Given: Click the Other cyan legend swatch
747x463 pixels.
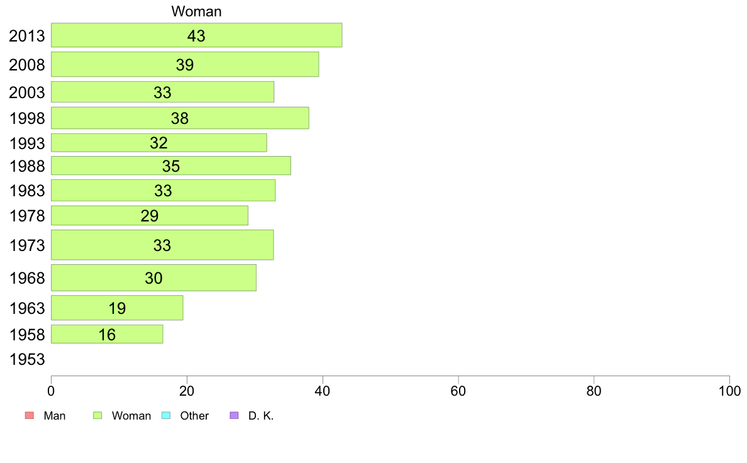Looking at the screenshot, I should 166,415.
